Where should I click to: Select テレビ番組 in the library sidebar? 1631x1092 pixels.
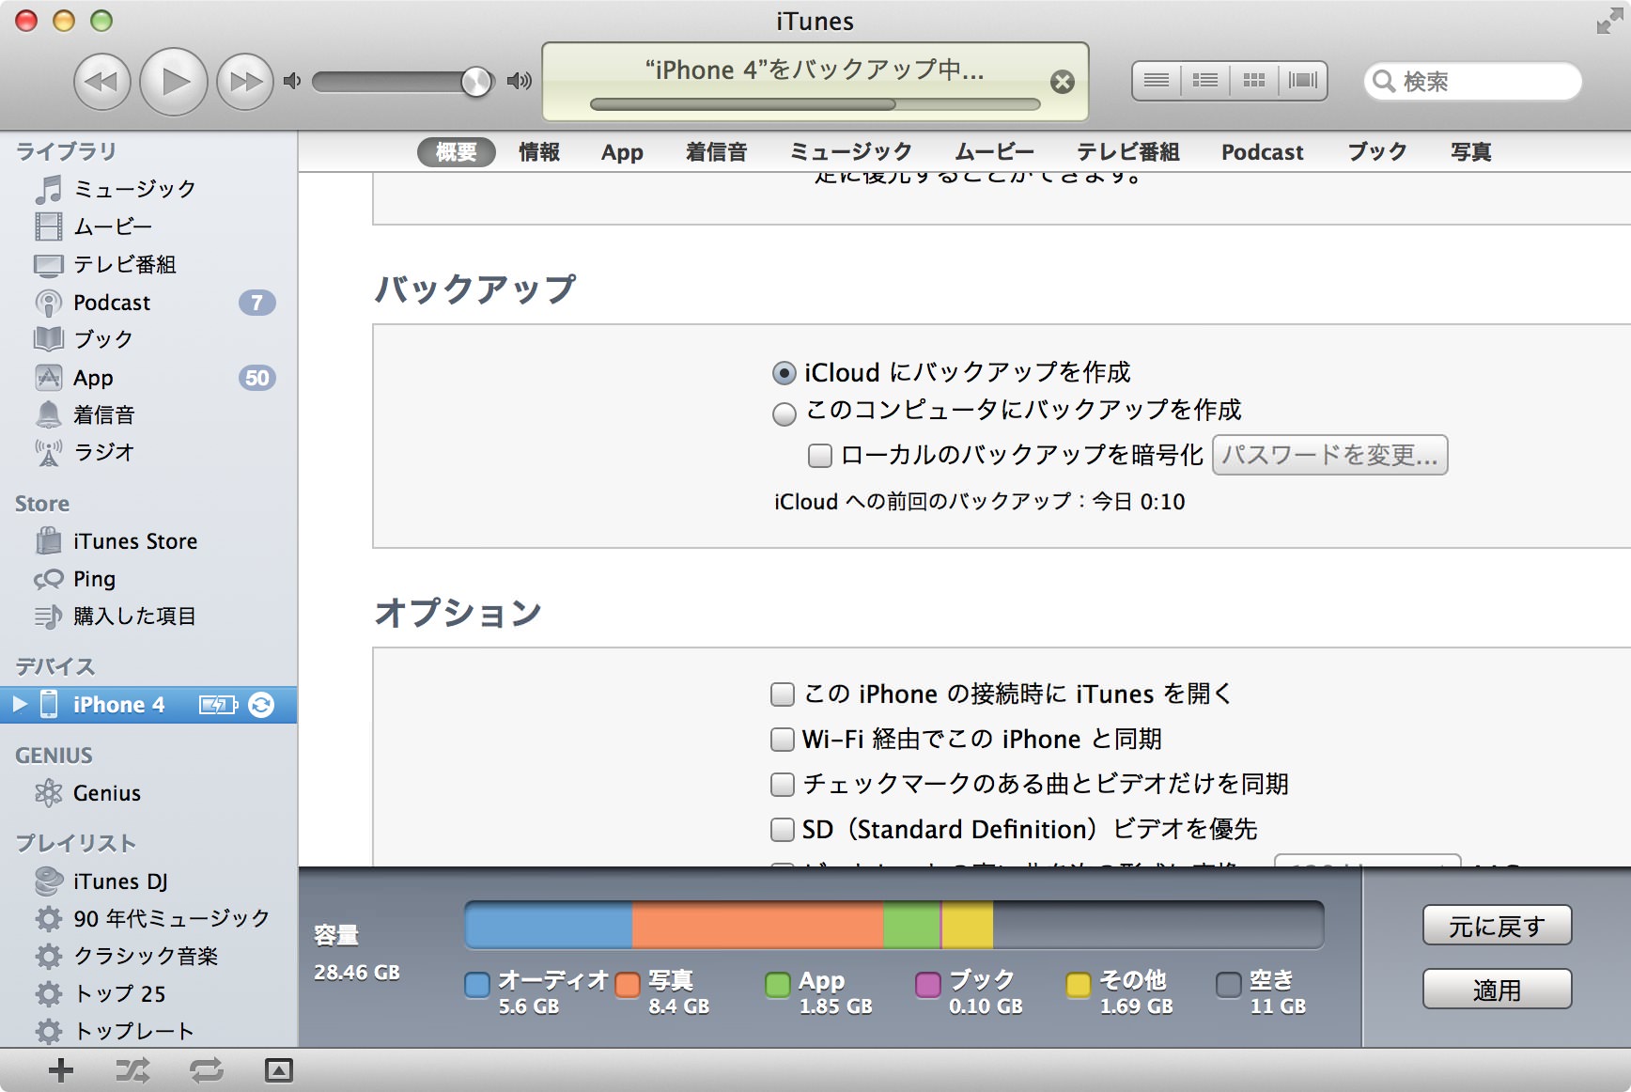point(148,264)
